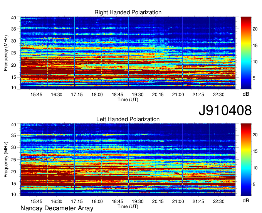Click the 18:00 tick on bottom plot
This screenshot has width=262, height=213.
pos(97,201)
